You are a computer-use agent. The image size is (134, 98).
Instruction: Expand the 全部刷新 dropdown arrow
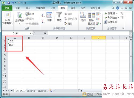pos(20,24)
